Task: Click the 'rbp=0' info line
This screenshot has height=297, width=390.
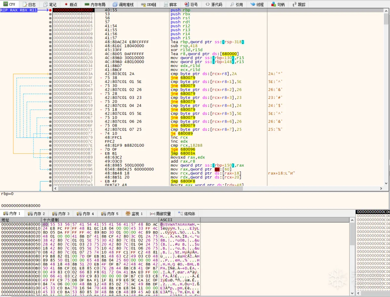Action: click(x=7, y=194)
